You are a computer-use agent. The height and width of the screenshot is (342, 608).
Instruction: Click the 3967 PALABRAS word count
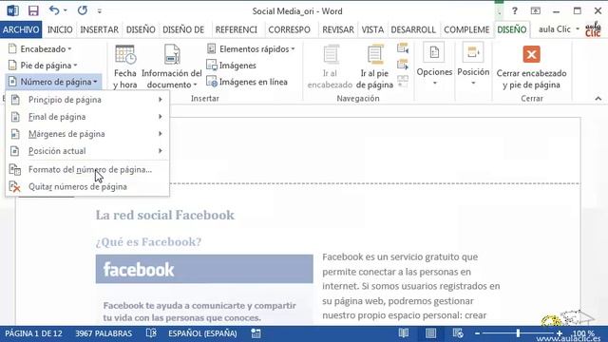(x=104, y=333)
